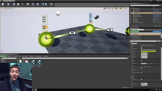
Task: Open the Window menu
Action: (7, 2)
